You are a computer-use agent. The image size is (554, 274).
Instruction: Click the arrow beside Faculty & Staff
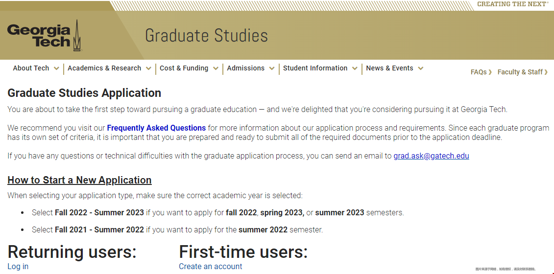click(x=546, y=72)
